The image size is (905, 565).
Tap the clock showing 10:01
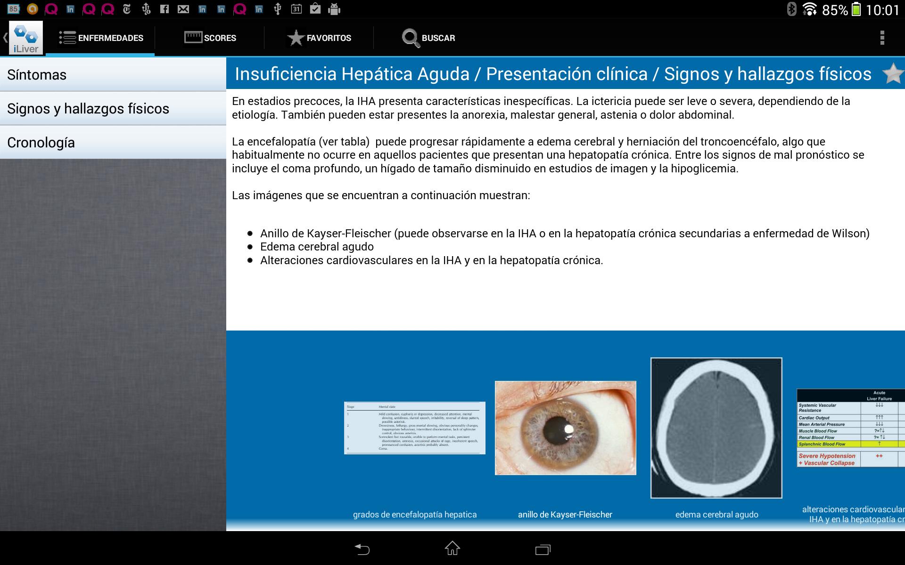(882, 10)
